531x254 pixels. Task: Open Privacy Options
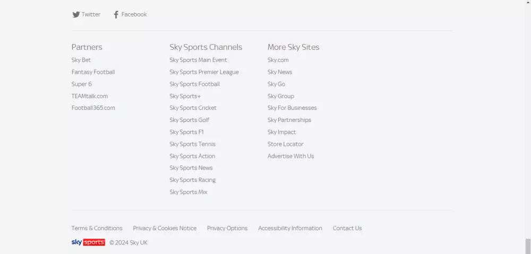[x=227, y=229]
